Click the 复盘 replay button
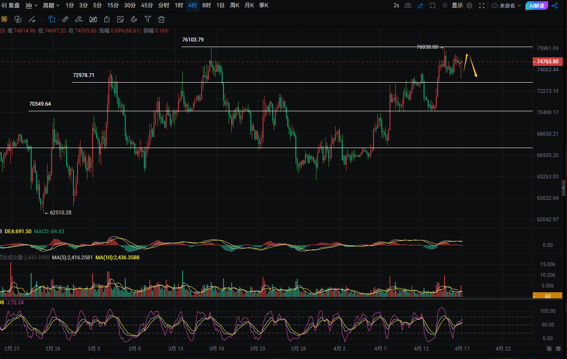Screen dimensions: 567x359 tap(11, 6)
